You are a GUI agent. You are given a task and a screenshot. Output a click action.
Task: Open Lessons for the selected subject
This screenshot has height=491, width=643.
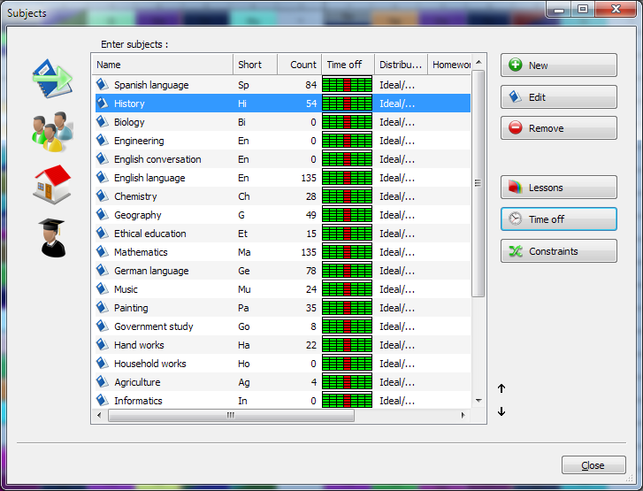[558, 188]
